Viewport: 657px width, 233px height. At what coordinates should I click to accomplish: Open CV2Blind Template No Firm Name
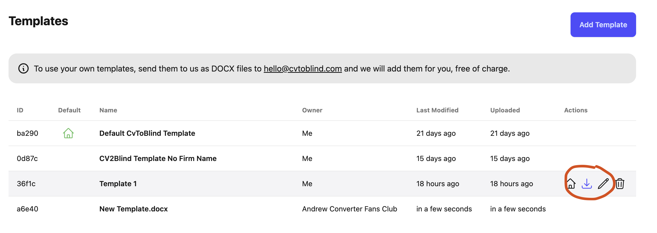point(158,158)
